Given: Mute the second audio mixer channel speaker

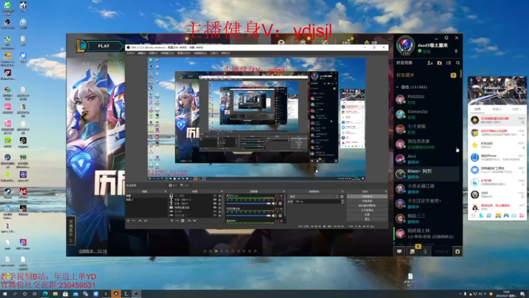Looking at the screenshot, I should 274,216.
